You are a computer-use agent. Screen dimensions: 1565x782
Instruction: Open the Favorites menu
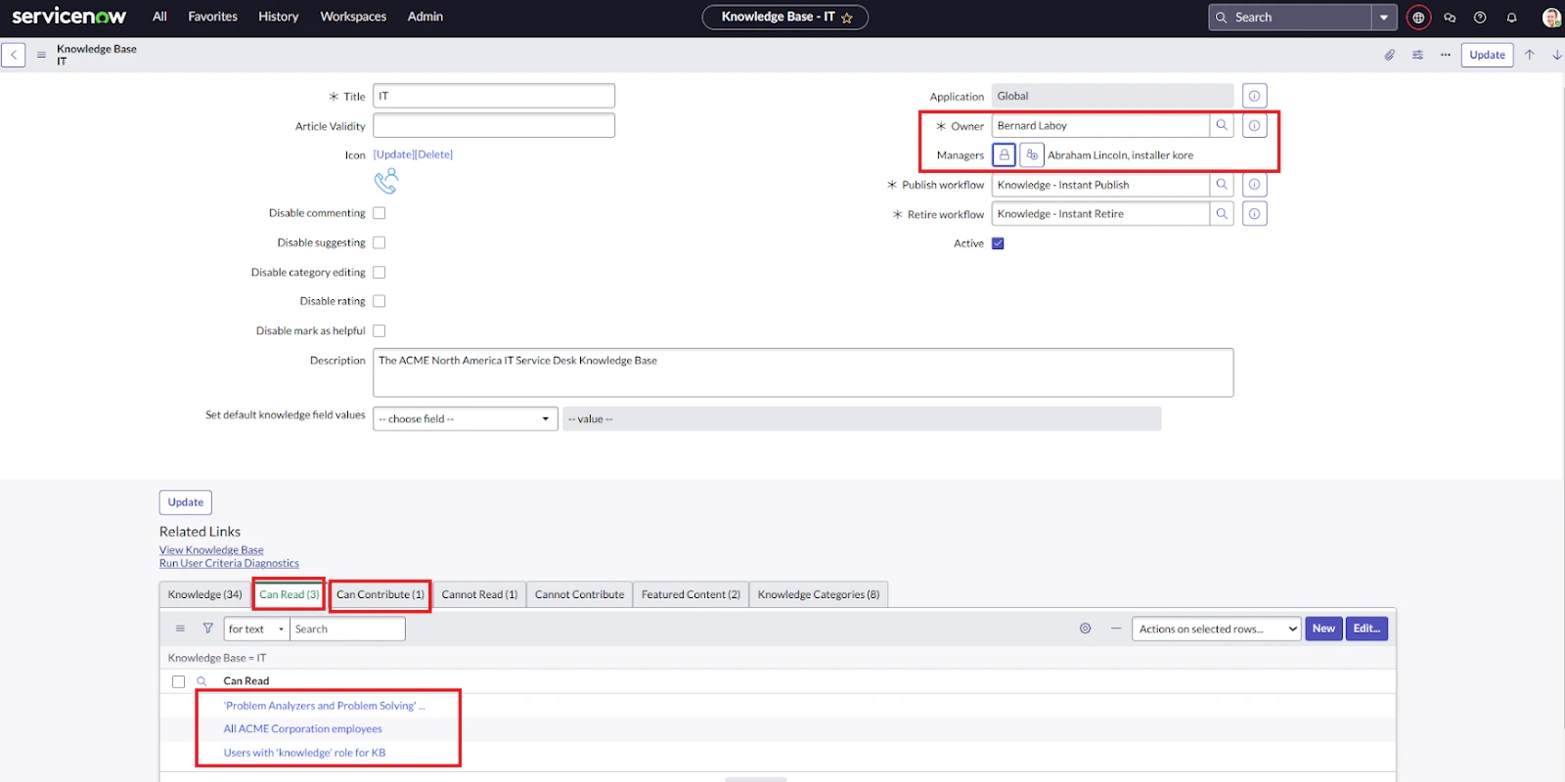(212, 17)
